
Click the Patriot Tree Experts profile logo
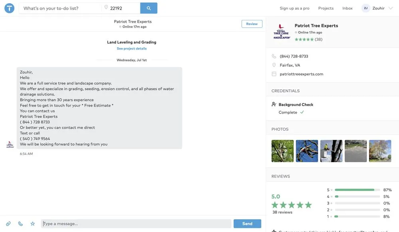(x=282, y=32)
